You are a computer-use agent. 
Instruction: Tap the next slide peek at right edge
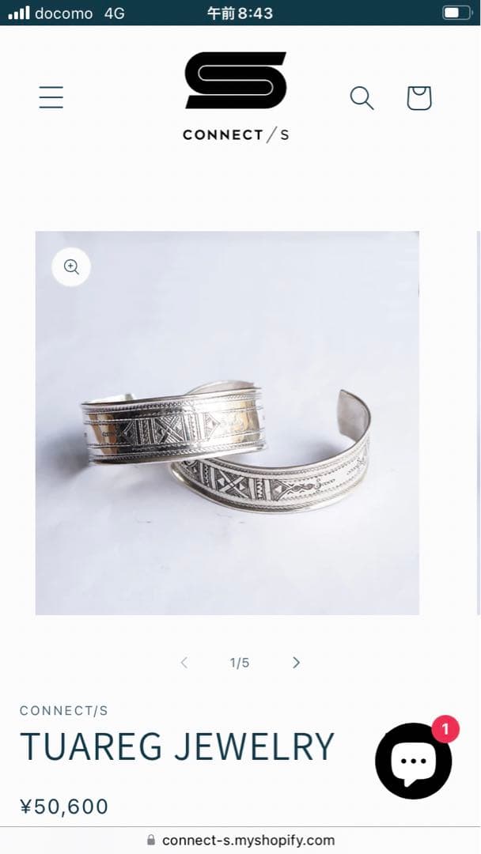[479, 423]
